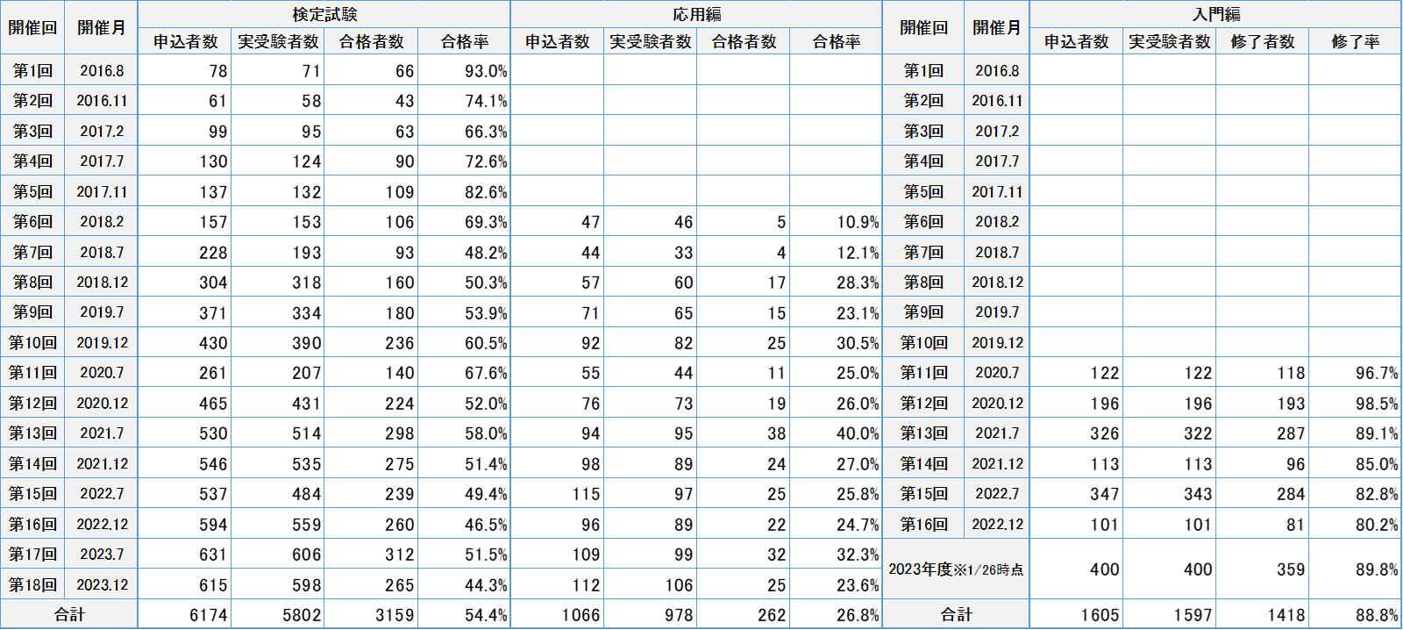1403x630 pixels.
Task: Click the 88.8% completion rate total cell
Action: pos(1355,614)
